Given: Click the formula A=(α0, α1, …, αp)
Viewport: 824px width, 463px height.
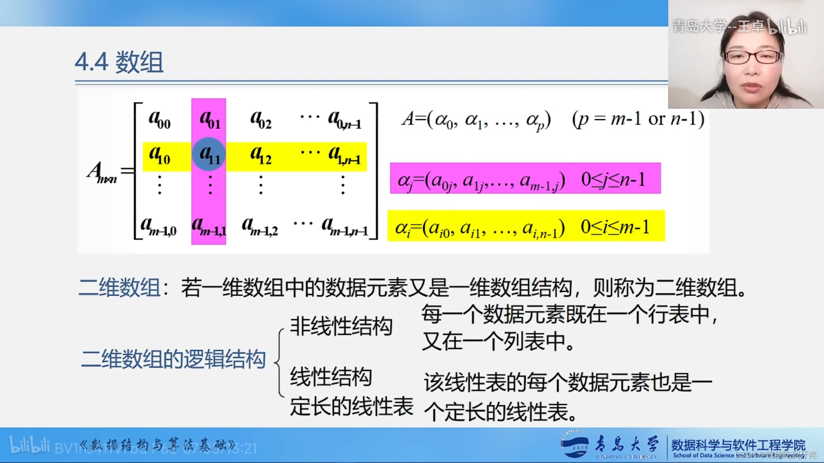Looking at the screenshot, I should pos(476,119).
